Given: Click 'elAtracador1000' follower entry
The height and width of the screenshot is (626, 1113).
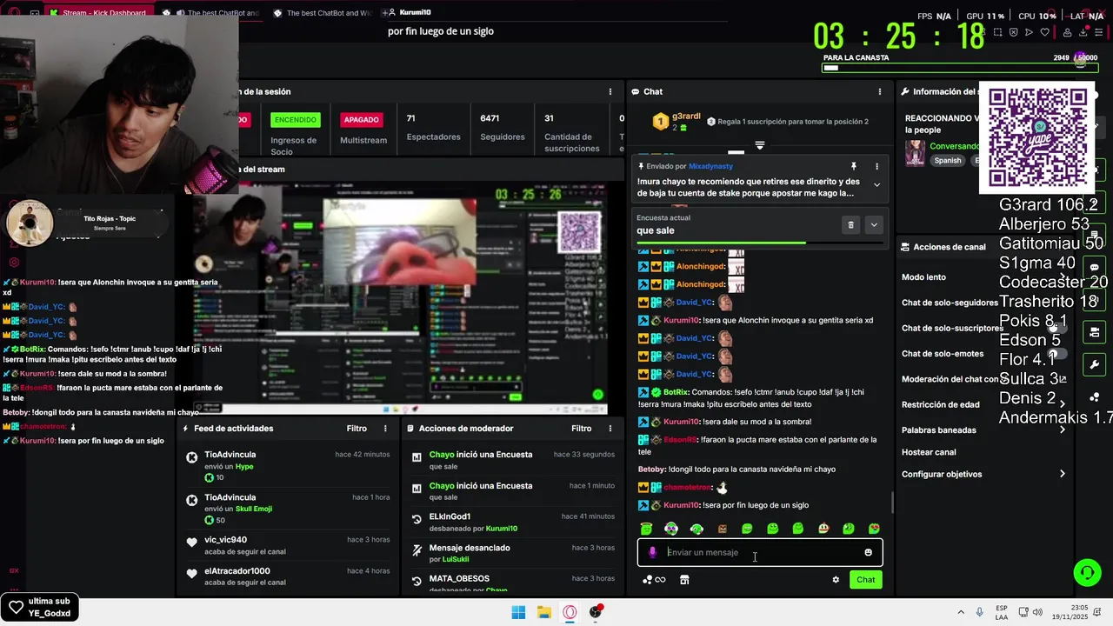Looking at the screenshot, I should pos(287,576).
